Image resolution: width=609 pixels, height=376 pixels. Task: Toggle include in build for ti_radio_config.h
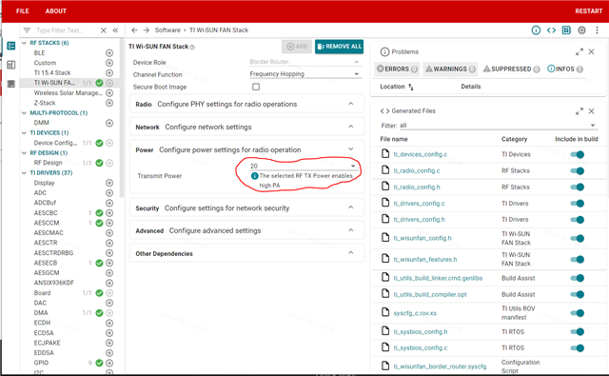578,188
